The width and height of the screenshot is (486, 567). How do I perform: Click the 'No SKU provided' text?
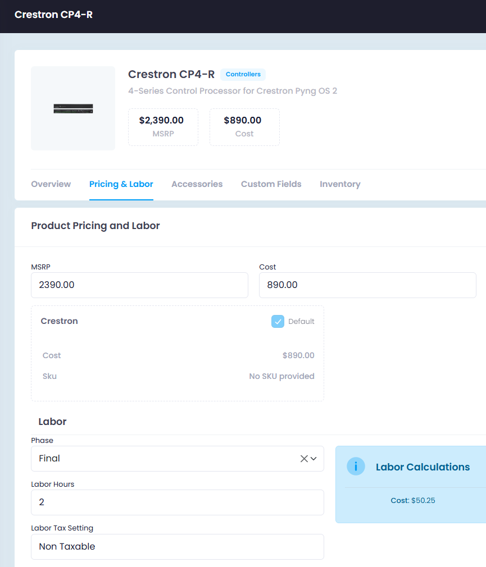pos(281,376)
